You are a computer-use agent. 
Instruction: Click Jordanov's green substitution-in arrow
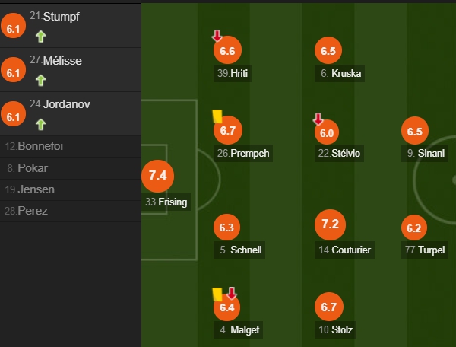[x=41, y=124]
